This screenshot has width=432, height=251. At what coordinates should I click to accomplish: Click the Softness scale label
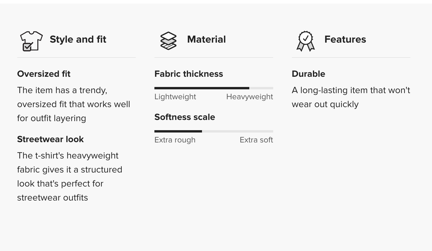[x=184, y=117]
